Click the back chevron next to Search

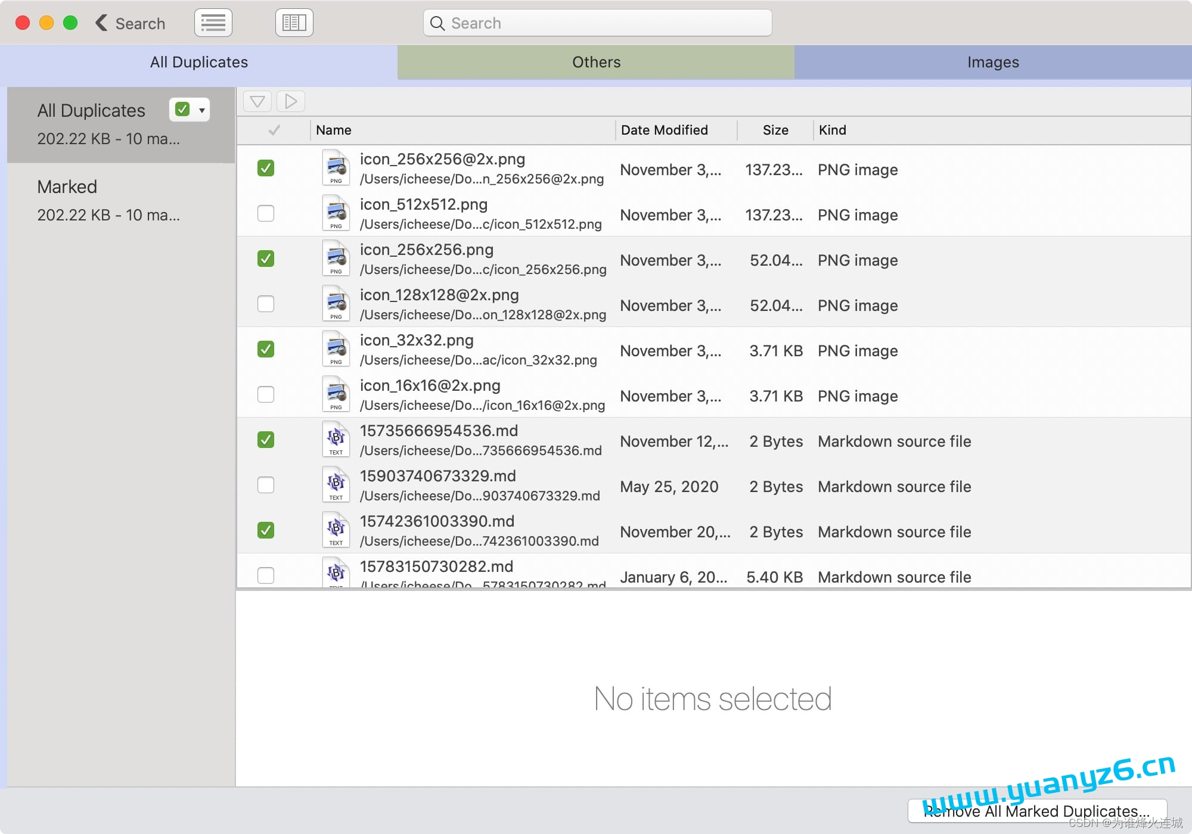(x=102, y=23)
